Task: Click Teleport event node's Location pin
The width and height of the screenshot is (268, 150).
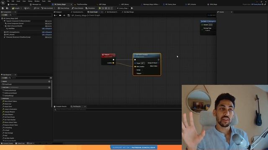Action: coord(113,63)
